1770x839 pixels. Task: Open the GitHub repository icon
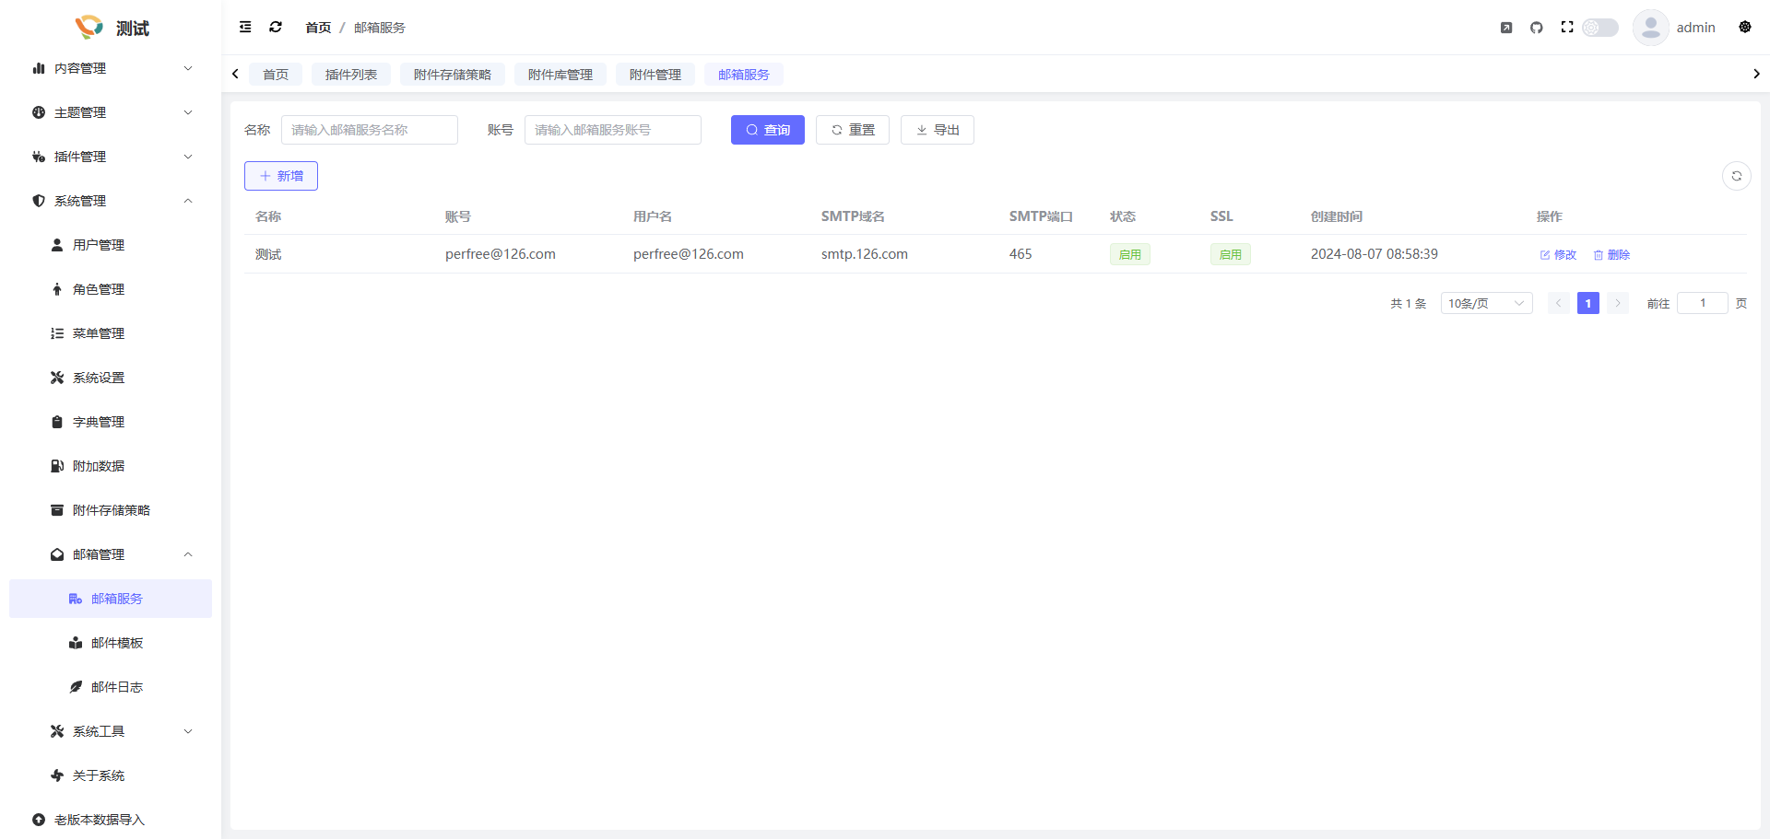(x=1536, y=28)
